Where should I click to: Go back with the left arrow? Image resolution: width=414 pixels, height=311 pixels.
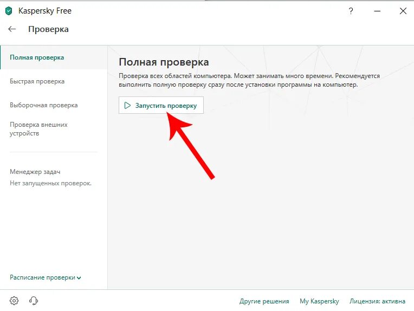pyautogui.click(x=12, y=29)
